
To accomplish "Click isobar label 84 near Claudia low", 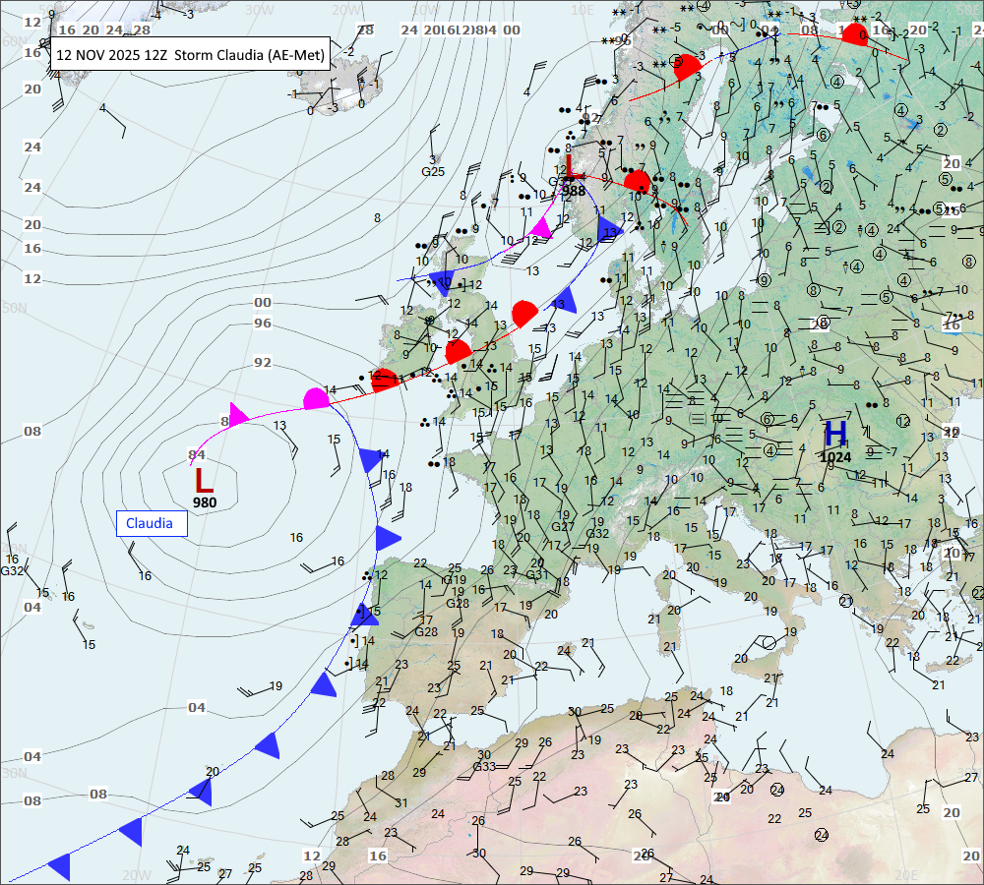I will click(197, 454).
